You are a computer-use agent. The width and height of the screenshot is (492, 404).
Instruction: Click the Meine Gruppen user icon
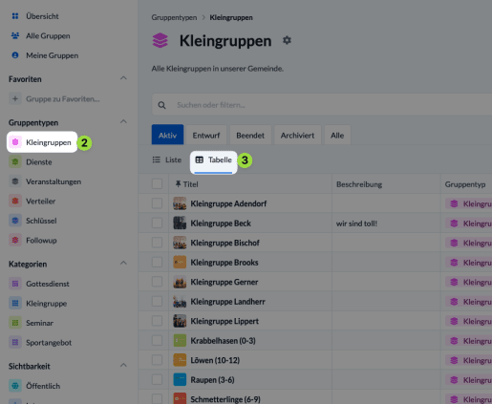point(15,55)
